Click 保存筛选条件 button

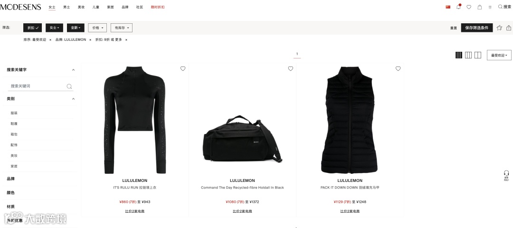[477, 28]
